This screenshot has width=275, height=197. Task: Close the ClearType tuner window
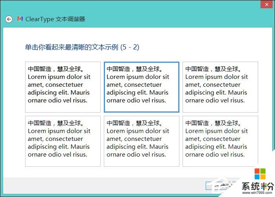coord(267,4)
